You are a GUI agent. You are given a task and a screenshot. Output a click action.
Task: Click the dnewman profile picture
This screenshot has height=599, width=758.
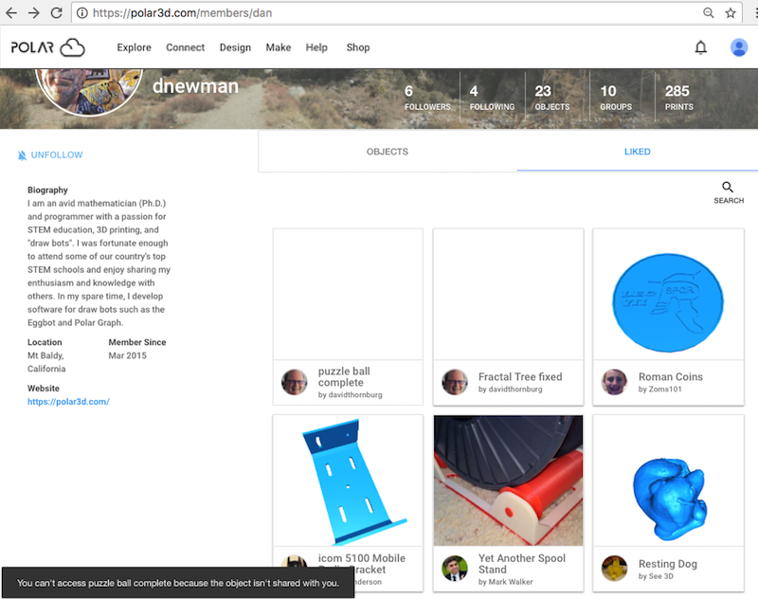pos(89,91)
